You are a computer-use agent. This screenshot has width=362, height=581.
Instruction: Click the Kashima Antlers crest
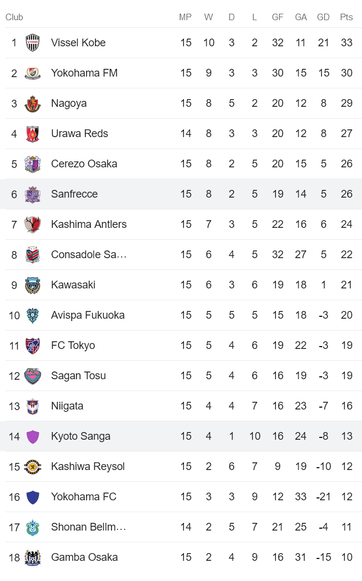click(x=33, y=224)
